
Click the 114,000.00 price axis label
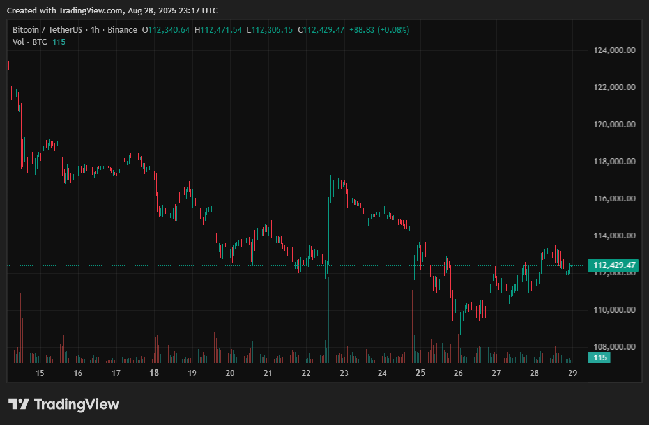coord(615,236)
